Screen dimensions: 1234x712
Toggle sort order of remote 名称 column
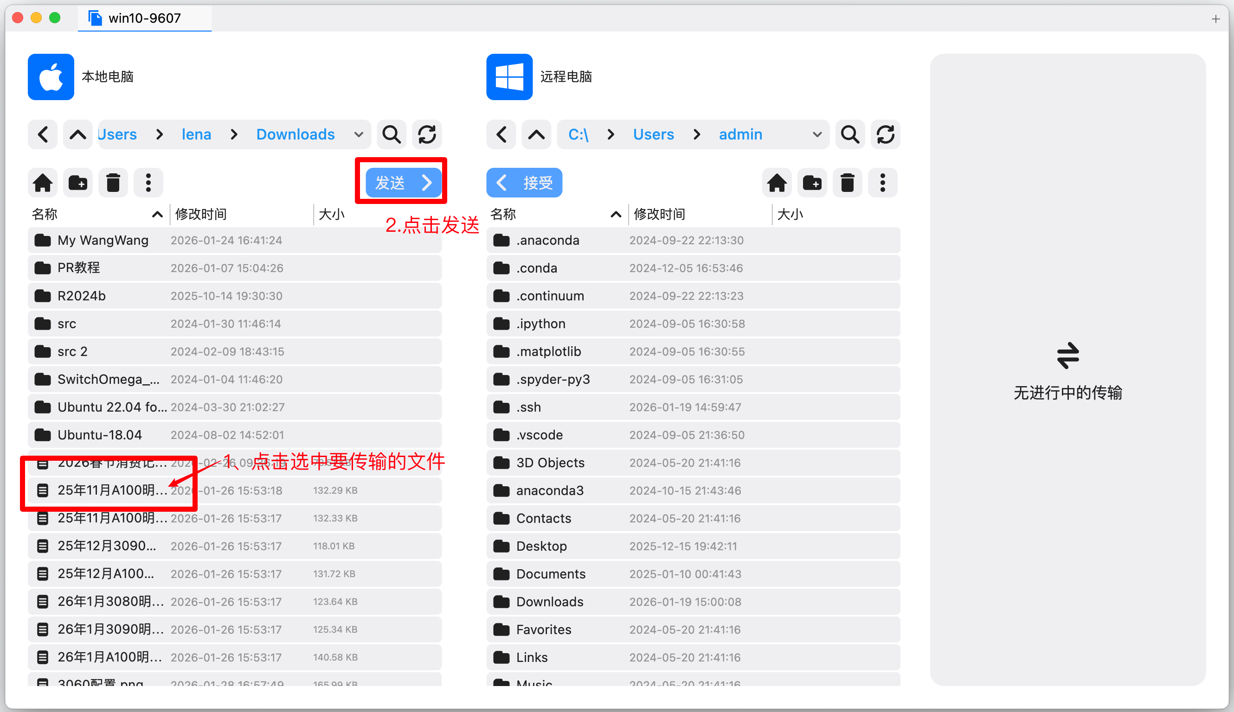tap(615, 214)
